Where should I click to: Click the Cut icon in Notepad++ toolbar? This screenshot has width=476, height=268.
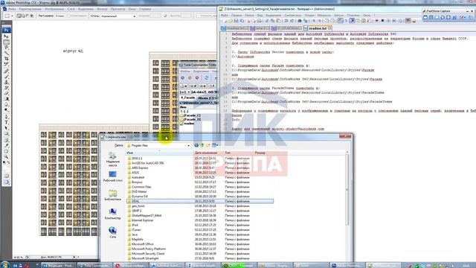(x=267, y=21)
